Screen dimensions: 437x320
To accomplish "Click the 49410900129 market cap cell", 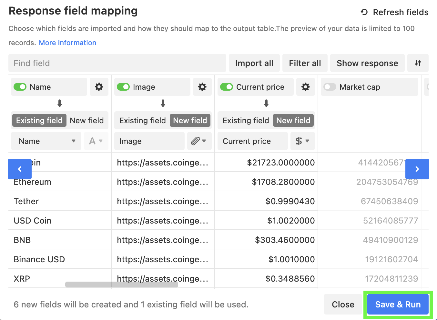I will tap(370, 240).
